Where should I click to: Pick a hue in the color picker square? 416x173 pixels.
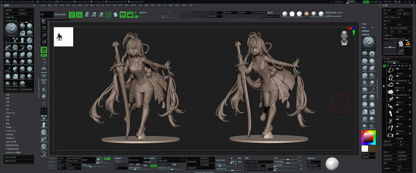(369, 137)
